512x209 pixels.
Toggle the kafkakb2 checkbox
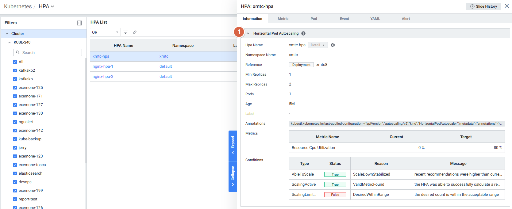15,70
